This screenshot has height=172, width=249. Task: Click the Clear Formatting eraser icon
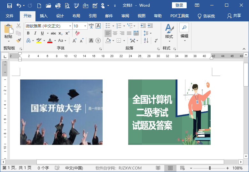pyautogui.click(x=77, y=33)
